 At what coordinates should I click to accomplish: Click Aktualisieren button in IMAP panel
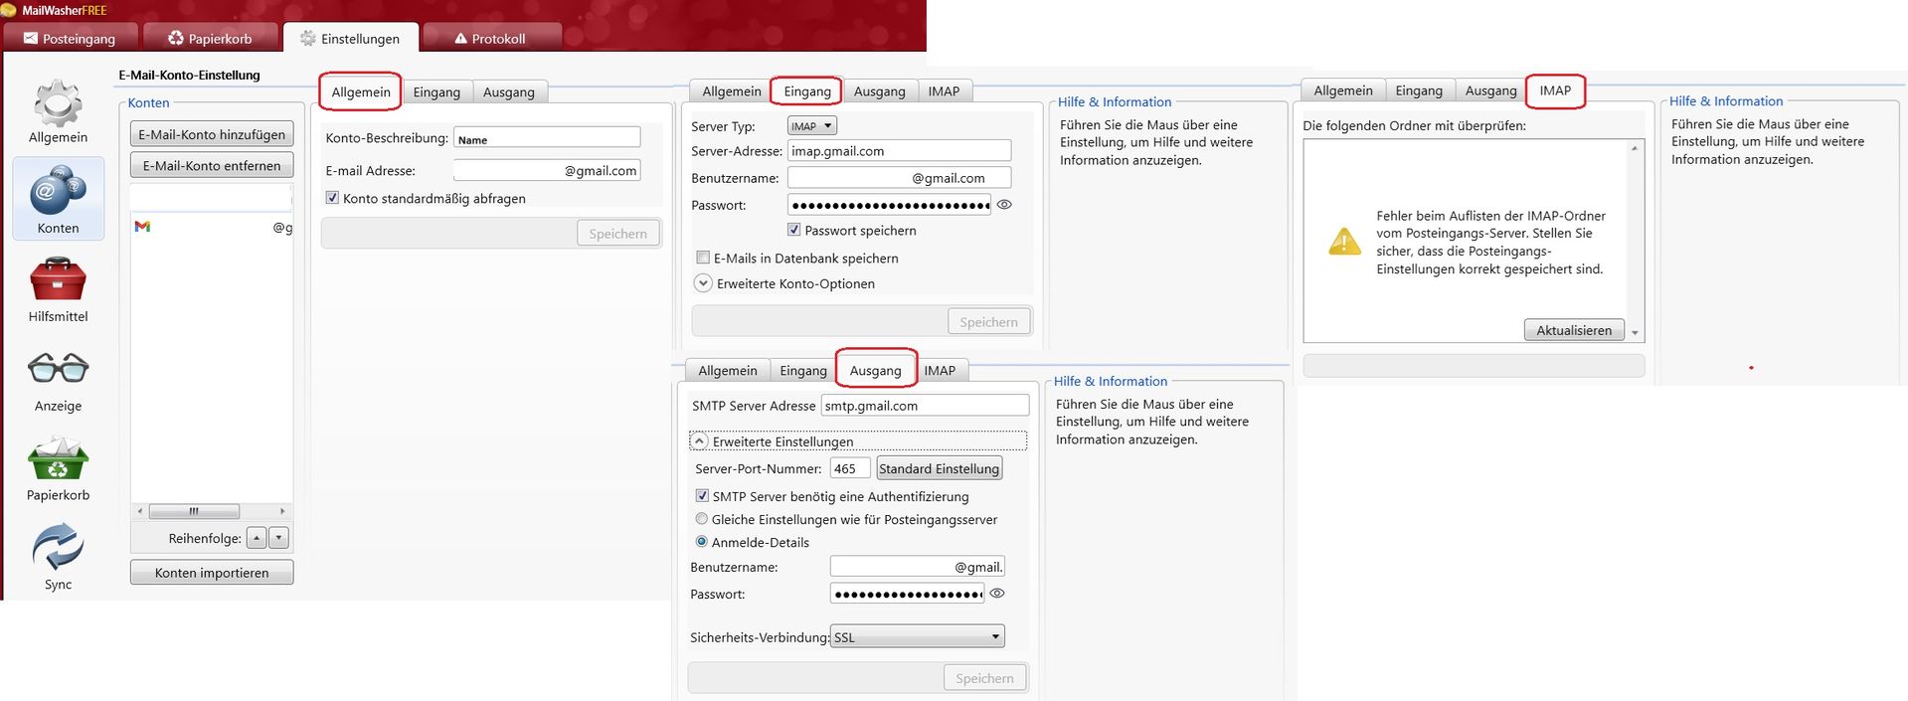(1574, 330)
